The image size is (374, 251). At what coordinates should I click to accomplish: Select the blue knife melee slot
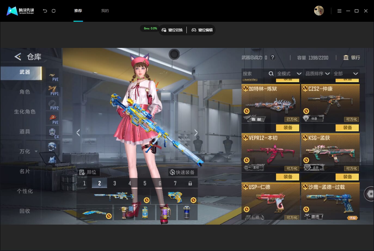(94, 212)
